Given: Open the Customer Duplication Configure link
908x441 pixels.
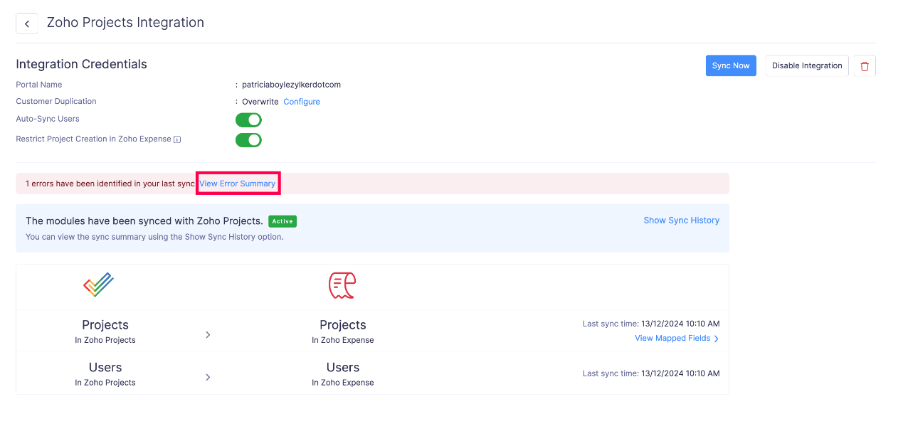Looking at the screenshot, I should tap(301, 101).
